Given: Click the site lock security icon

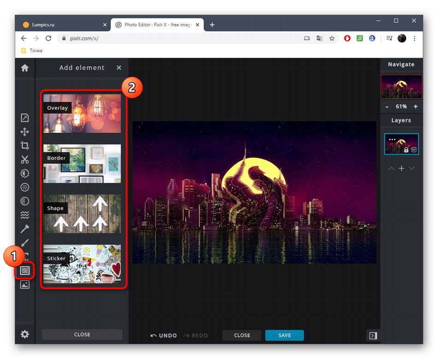Looking at the screenshot, I should (64, 38).
